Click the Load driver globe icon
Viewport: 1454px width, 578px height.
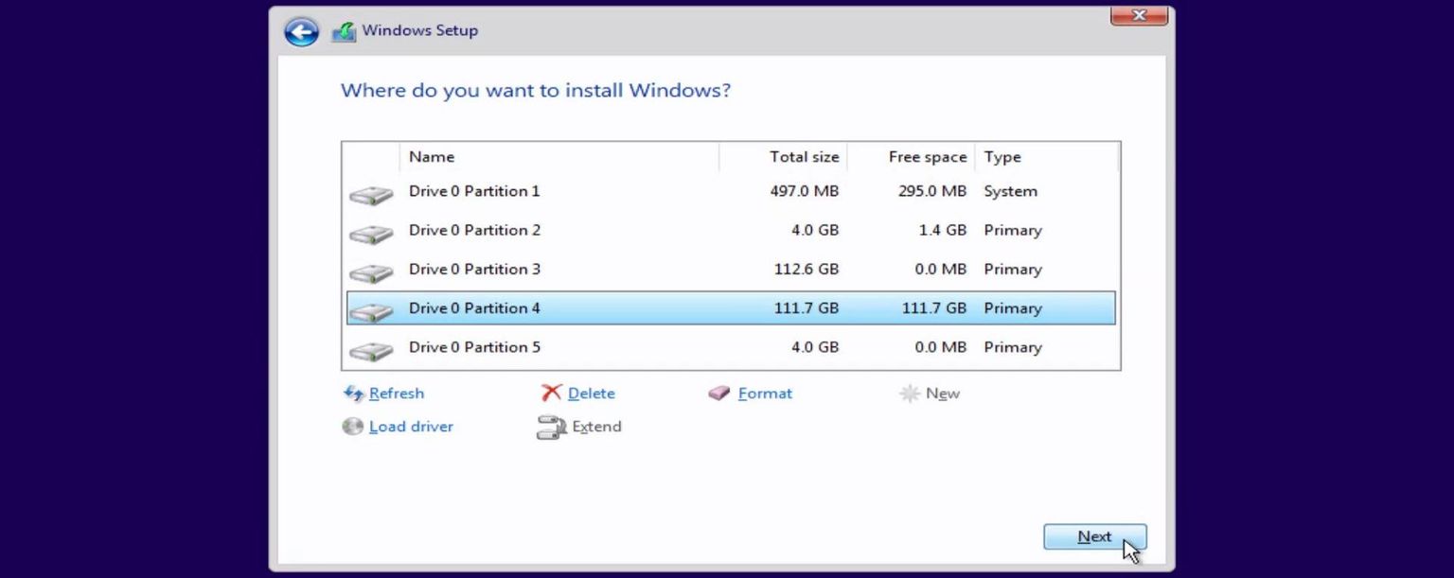(352, 427)
